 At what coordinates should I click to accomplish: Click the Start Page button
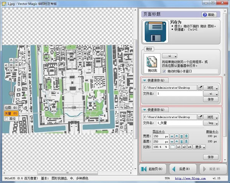pyautogui.click(x=153, y=169)
